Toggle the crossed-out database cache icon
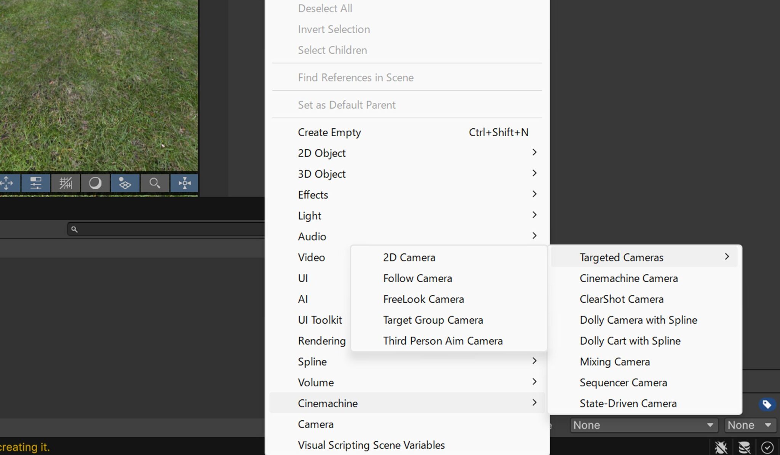Screen dimensions: 780x455 pos(744,447)
